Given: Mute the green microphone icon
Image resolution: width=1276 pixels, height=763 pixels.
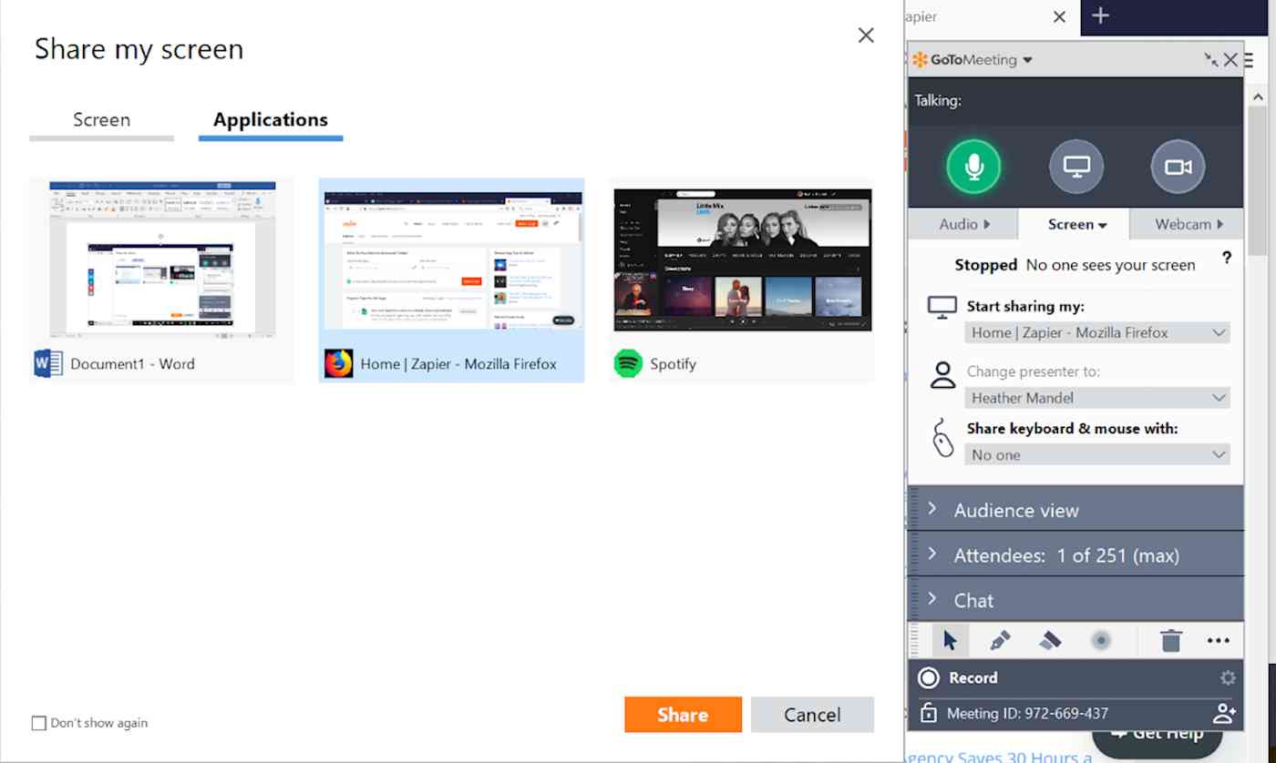Looking at the screenshot, I should pos(972,167).
